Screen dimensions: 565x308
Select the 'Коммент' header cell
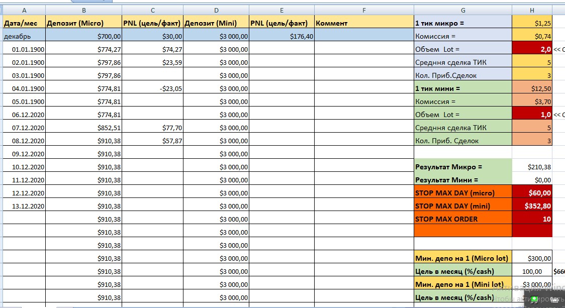(x=364, y=22)
